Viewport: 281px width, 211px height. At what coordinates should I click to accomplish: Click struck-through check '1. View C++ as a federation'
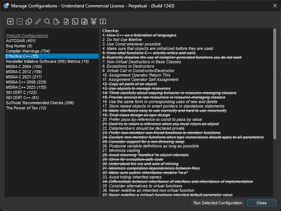click(x=139, y=35)
